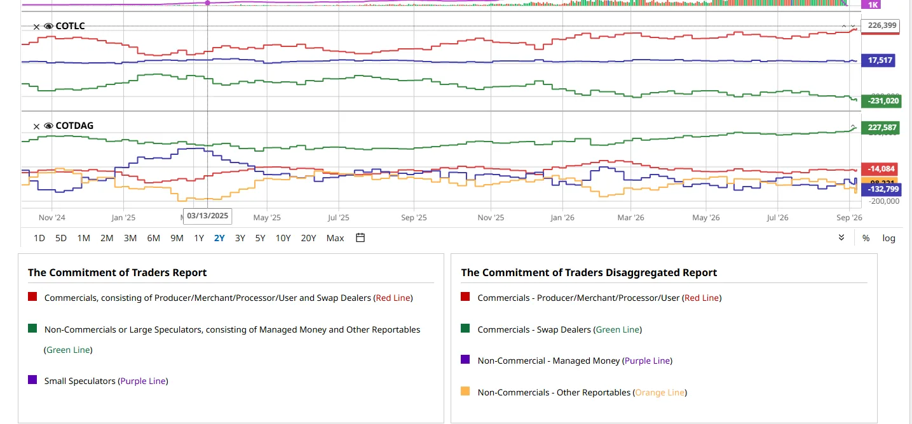Move the COTLC pane up with its arrow

pyautogui.click(x=845, y=27)
